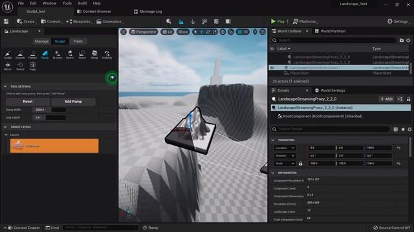Switch to Landscape mode toolbar icon
The image size is (414, 232).
[181, 21]
